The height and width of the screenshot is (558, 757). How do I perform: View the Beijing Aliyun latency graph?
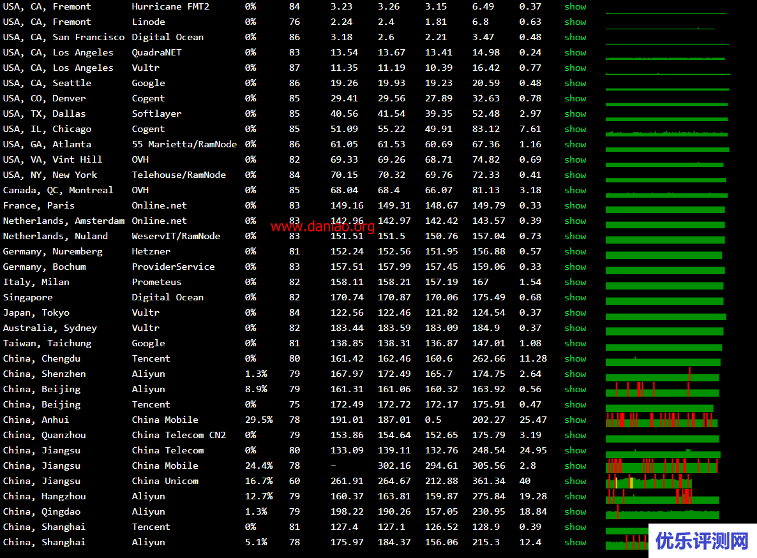(663, 389)
